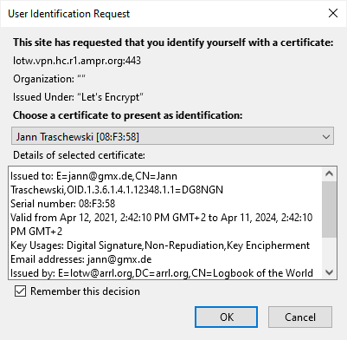Close the User Identification Request dialog
347x340 pixels.
point(333,13)
